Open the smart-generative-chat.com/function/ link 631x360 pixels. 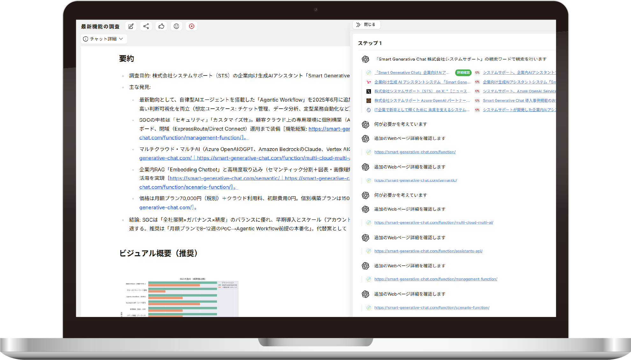(x=415, y=152)
